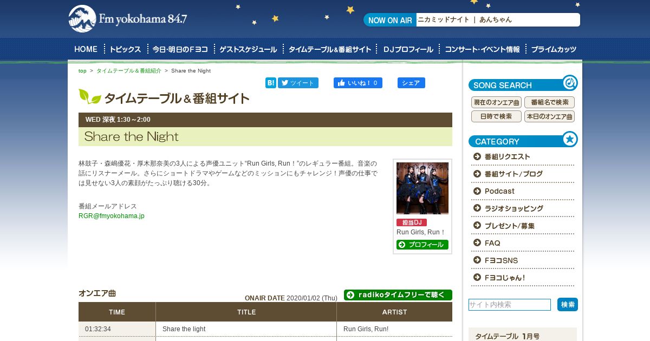Open Fヨコじゃん! category link
Screen dimensions: 650x341
pos(505,278)
